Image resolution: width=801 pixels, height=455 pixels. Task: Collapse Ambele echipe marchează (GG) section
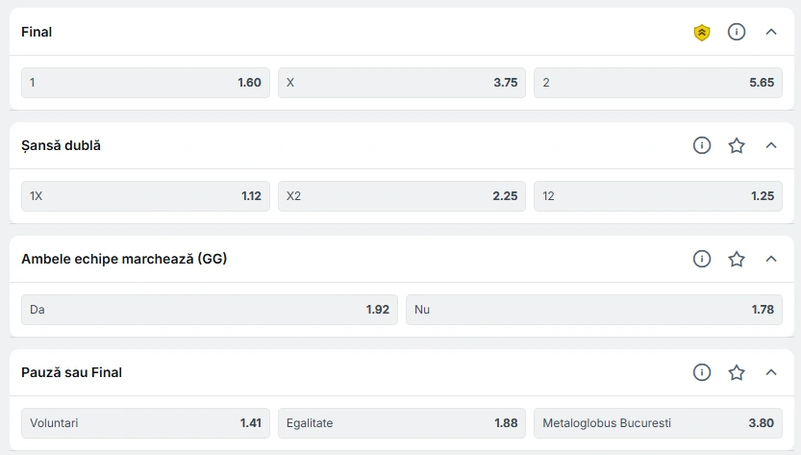771,259
